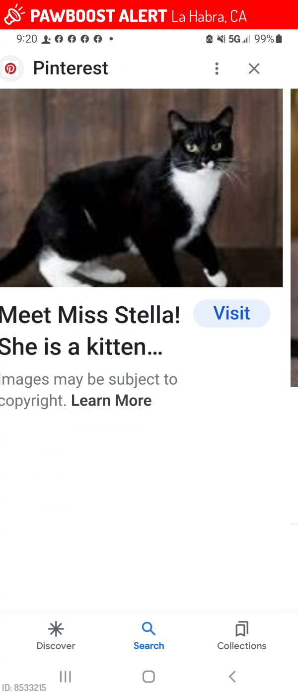Image resolution: width=298 pixels, height=694 pixels.
Task: Tap the partially visible next image thumbnail
Action: (294, 238)
